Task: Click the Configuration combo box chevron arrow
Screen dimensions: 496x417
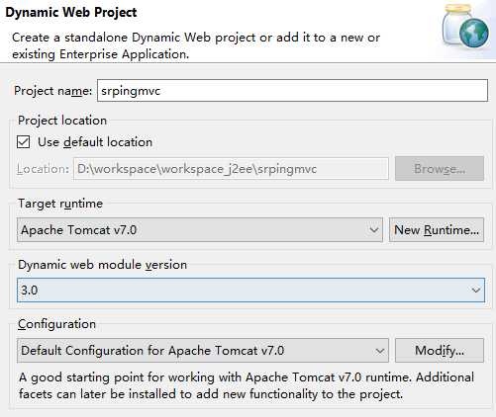Action: 379,351
